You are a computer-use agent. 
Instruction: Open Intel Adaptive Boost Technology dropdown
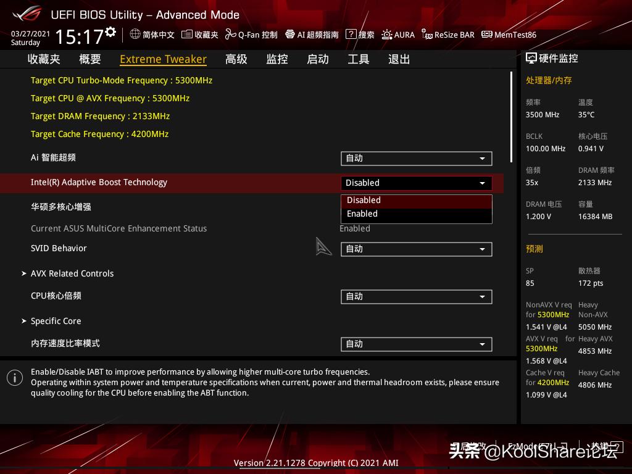(417, 183)
